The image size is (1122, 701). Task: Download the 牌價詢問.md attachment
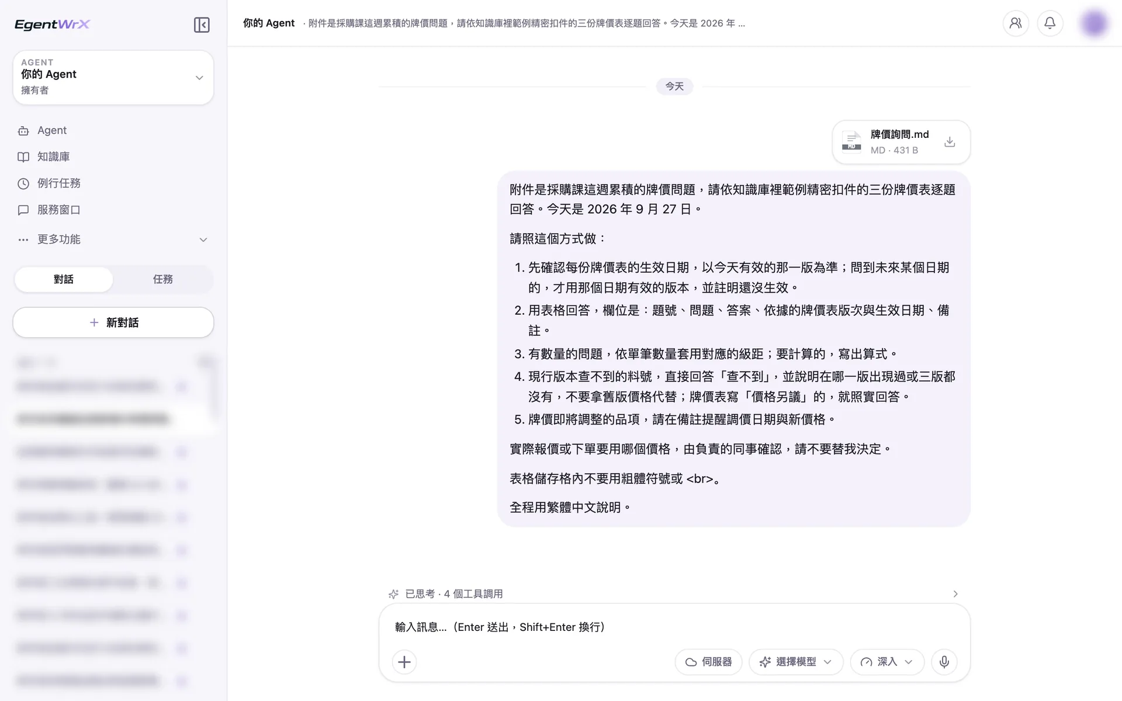(x=950, y=142)
